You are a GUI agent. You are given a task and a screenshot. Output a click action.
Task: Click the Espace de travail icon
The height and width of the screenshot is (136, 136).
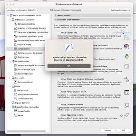[x=13, y=103]
